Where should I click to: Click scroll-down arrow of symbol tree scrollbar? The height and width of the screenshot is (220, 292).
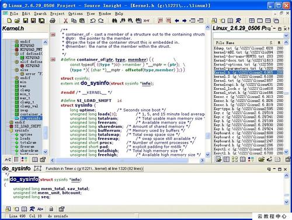pyautogui.click(x=45, y=152)
